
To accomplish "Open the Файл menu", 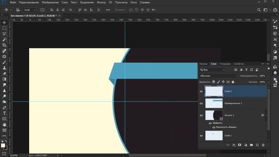I will [x=13, y=3].
